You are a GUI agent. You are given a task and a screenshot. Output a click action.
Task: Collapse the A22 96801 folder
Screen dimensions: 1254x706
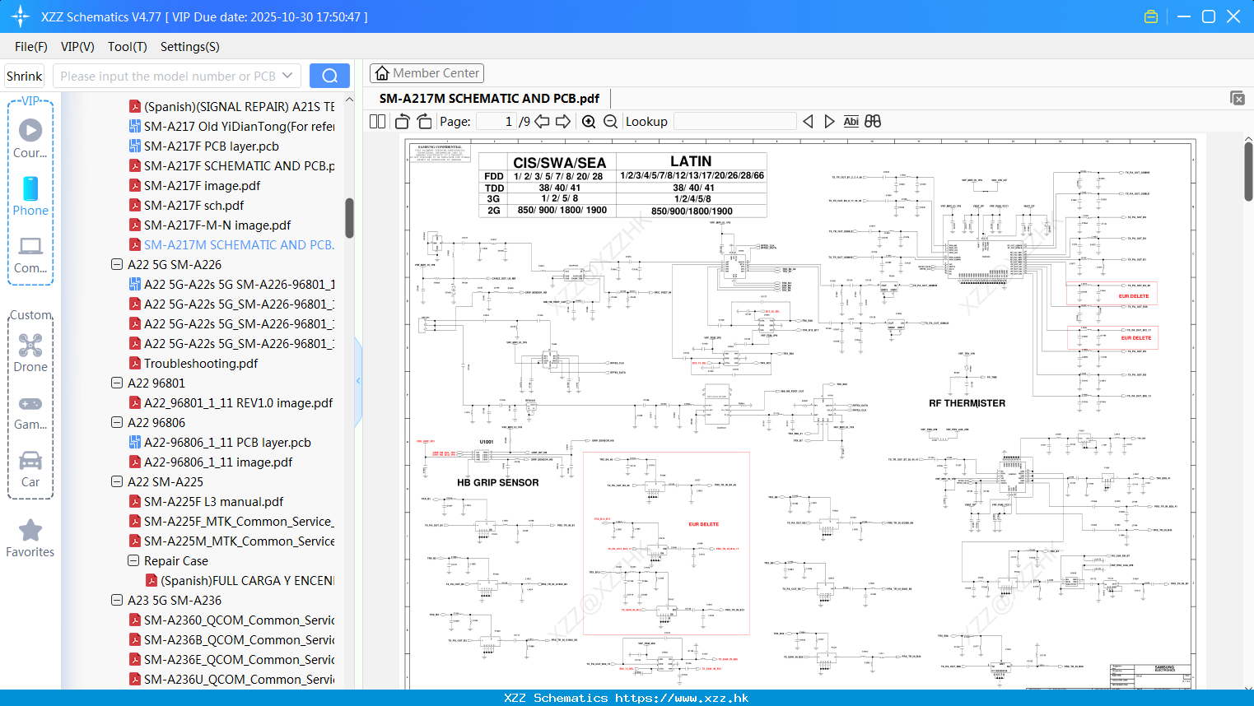pos(117,383)
